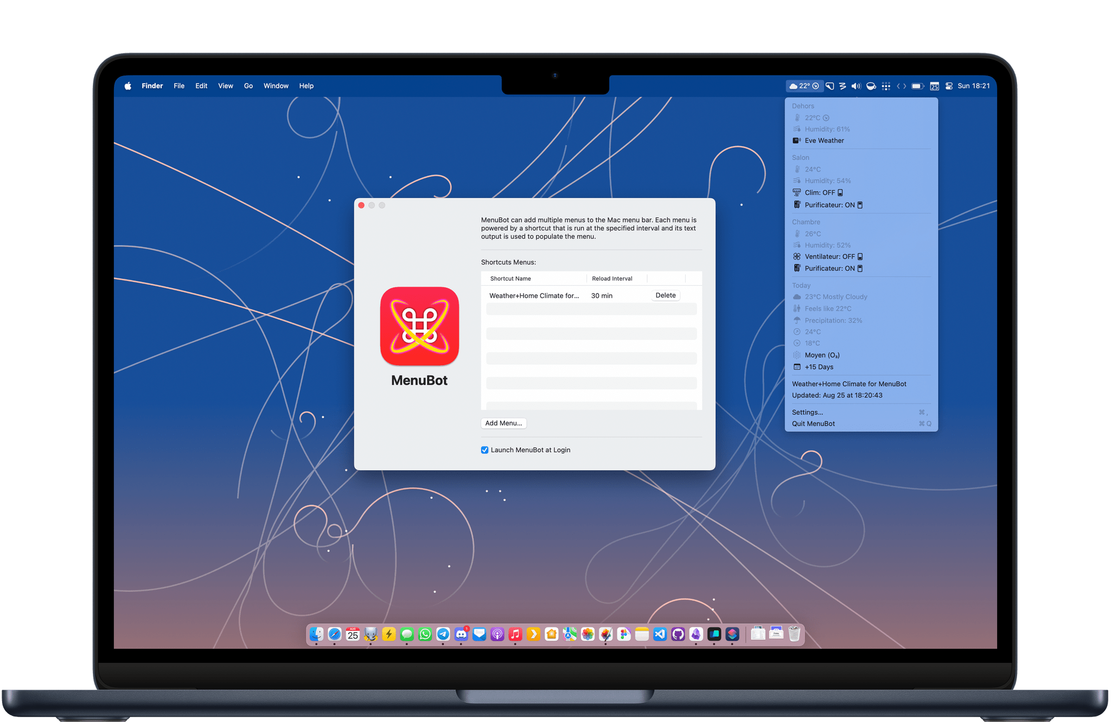The width and height of the screenshot is (1111, 724).
Task: Click the Shortcut Name input field
Action: [x=534, y=295]
